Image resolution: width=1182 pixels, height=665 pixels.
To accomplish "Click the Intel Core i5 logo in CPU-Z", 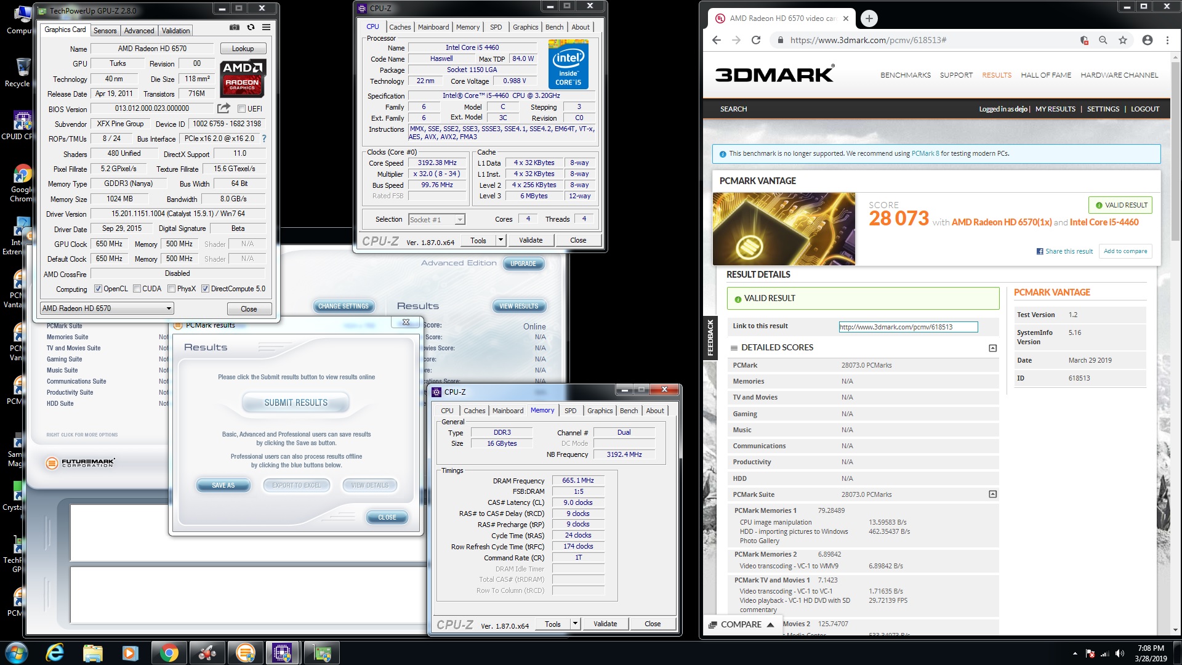I will pos(568,64).
